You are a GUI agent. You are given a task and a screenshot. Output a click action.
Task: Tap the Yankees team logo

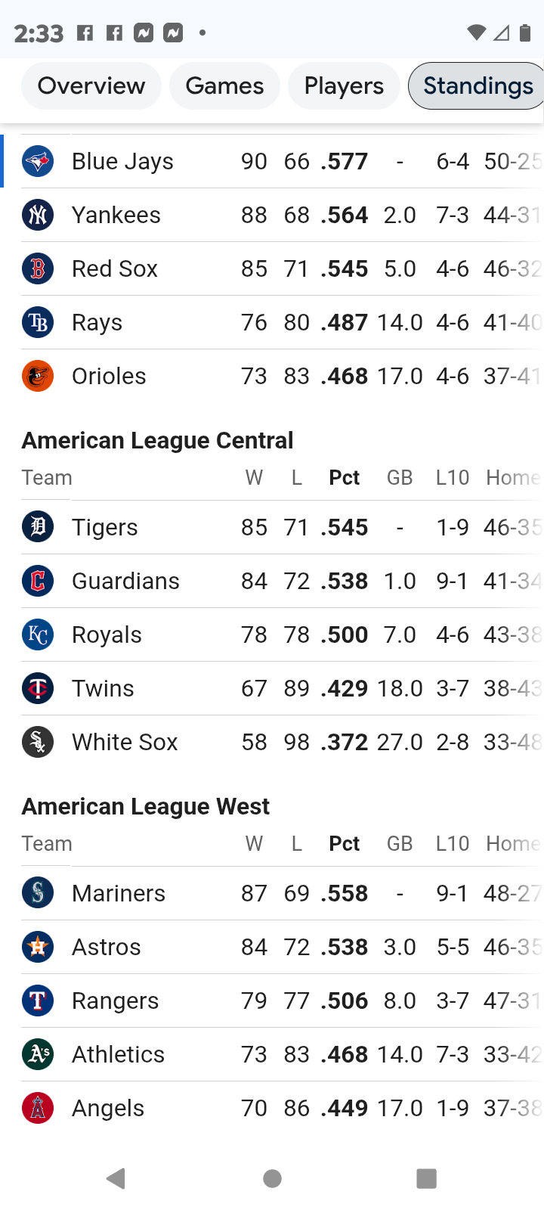pyautogui.click(x=38, y=215)
